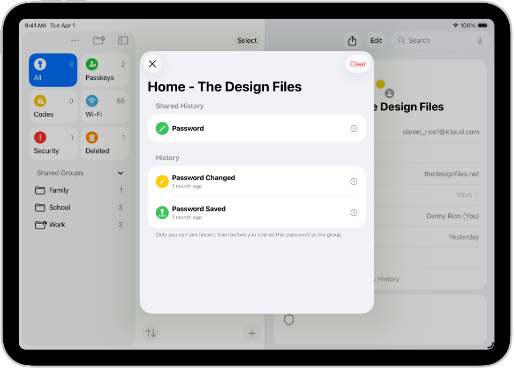Click the new shared group folder icon
514x369 pixels.
coord(99,40)
